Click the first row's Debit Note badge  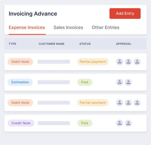[20, 62]
